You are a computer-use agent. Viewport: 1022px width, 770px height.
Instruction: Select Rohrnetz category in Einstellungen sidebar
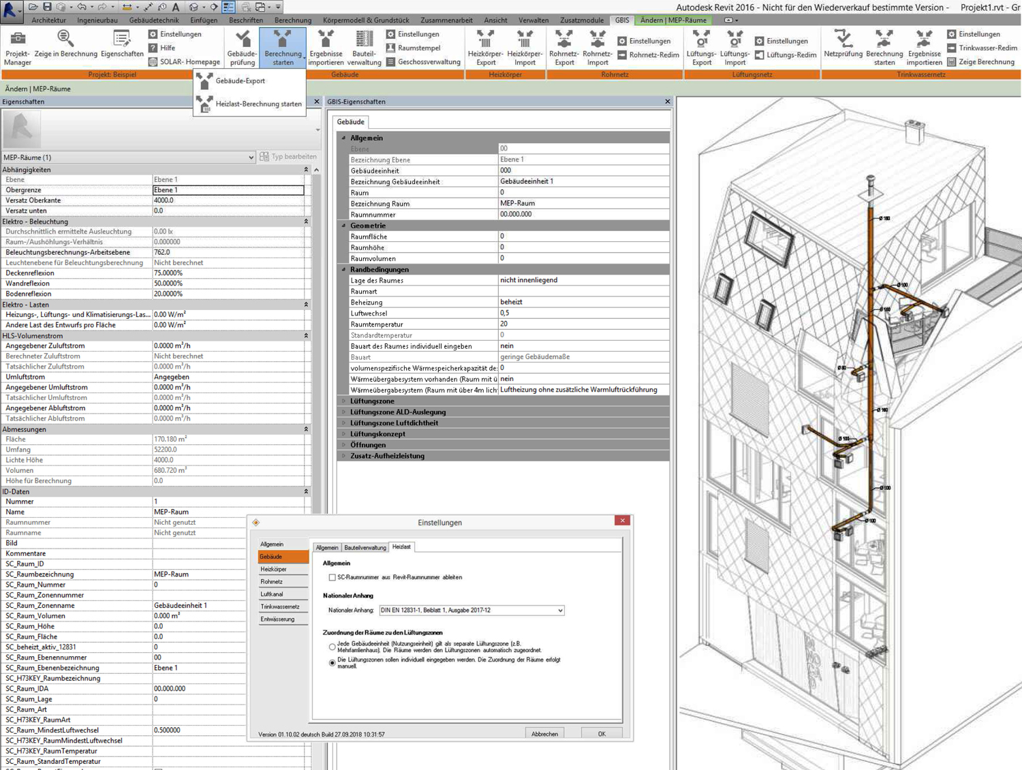click(283, 582)
